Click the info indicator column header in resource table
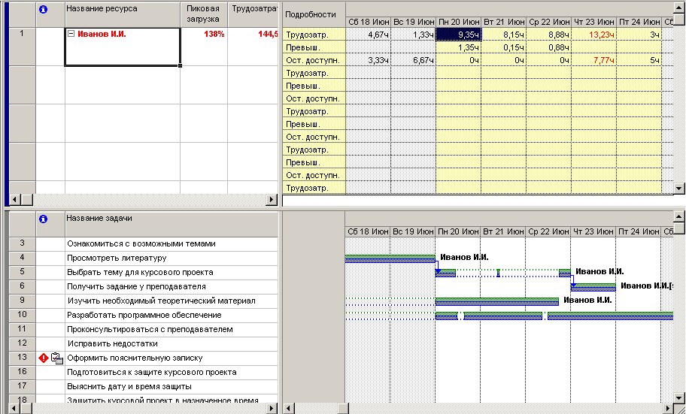This screenshot has width=686, height=414. point(43,9)
